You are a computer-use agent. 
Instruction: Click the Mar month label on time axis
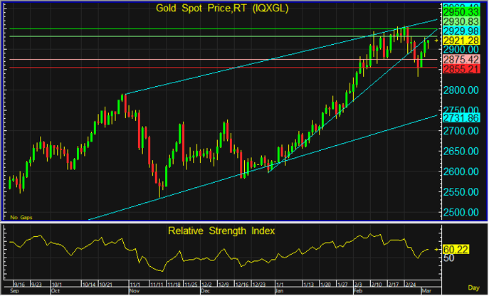(x=426, y=291)
